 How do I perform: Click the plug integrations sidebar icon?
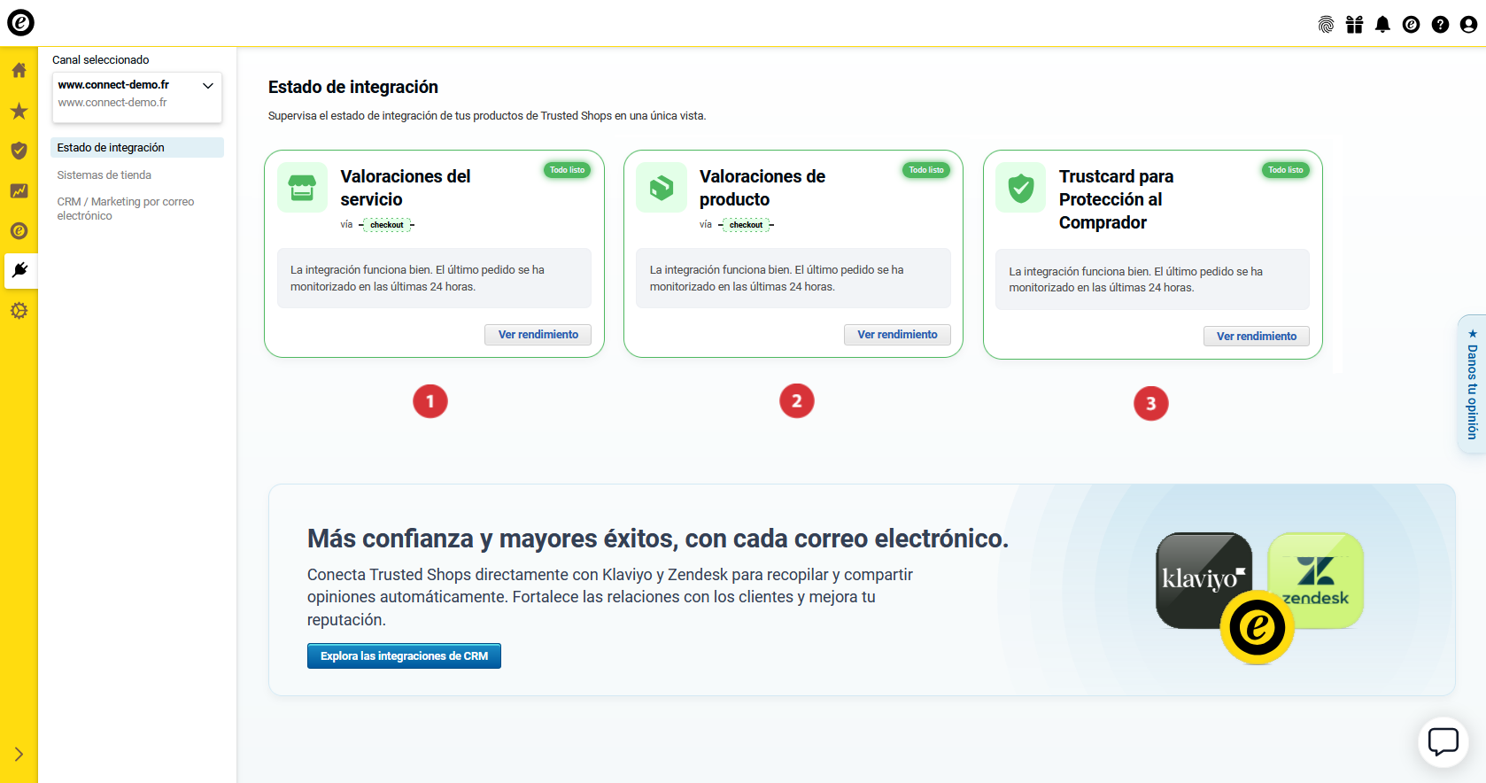19,270
